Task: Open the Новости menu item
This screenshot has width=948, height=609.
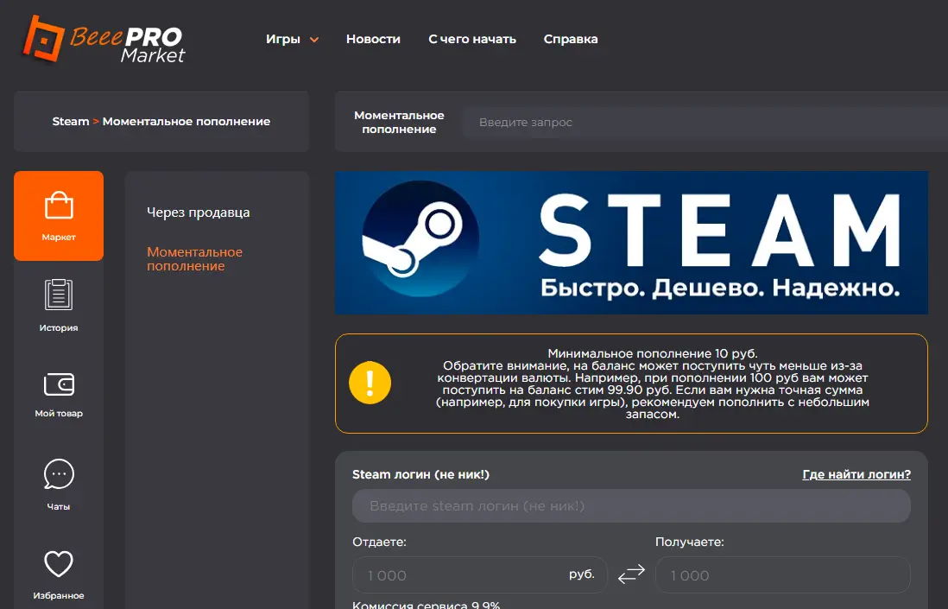Action: (x=373, y=40)
